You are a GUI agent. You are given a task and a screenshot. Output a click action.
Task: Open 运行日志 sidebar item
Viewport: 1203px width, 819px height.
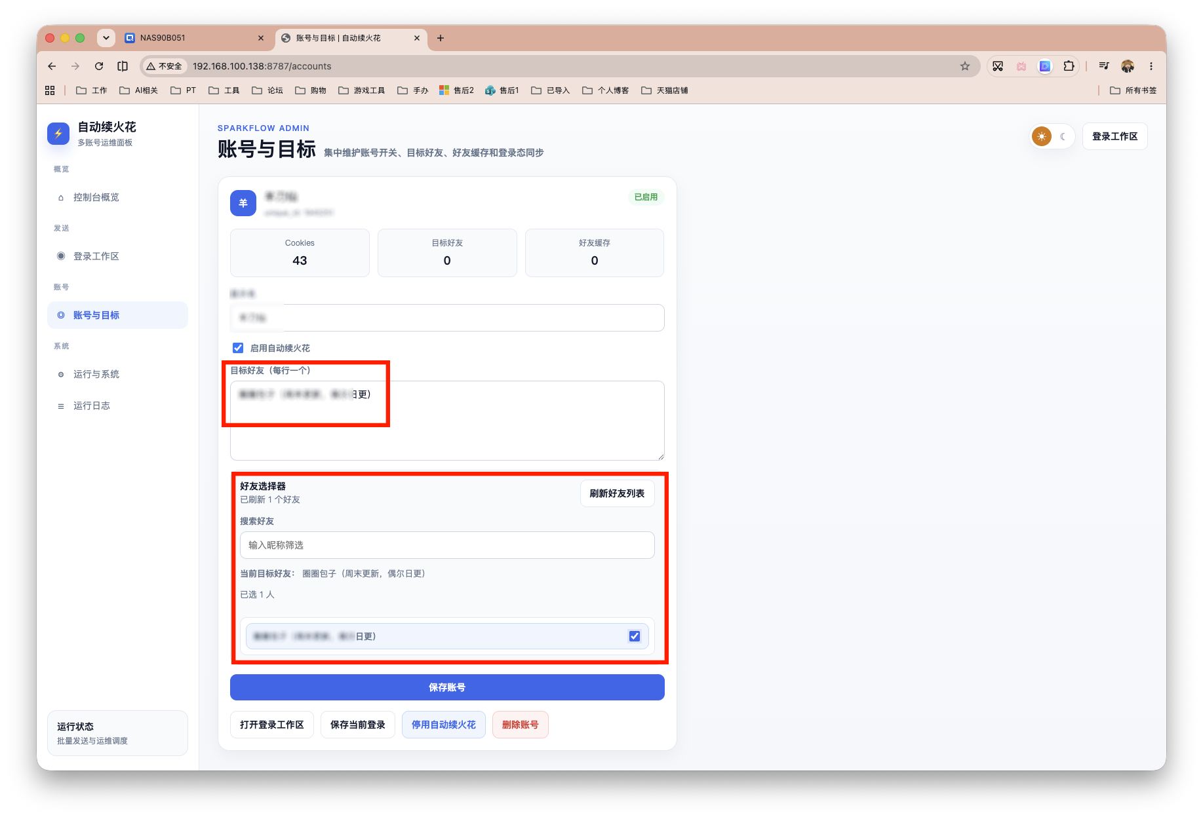[117, 406]
